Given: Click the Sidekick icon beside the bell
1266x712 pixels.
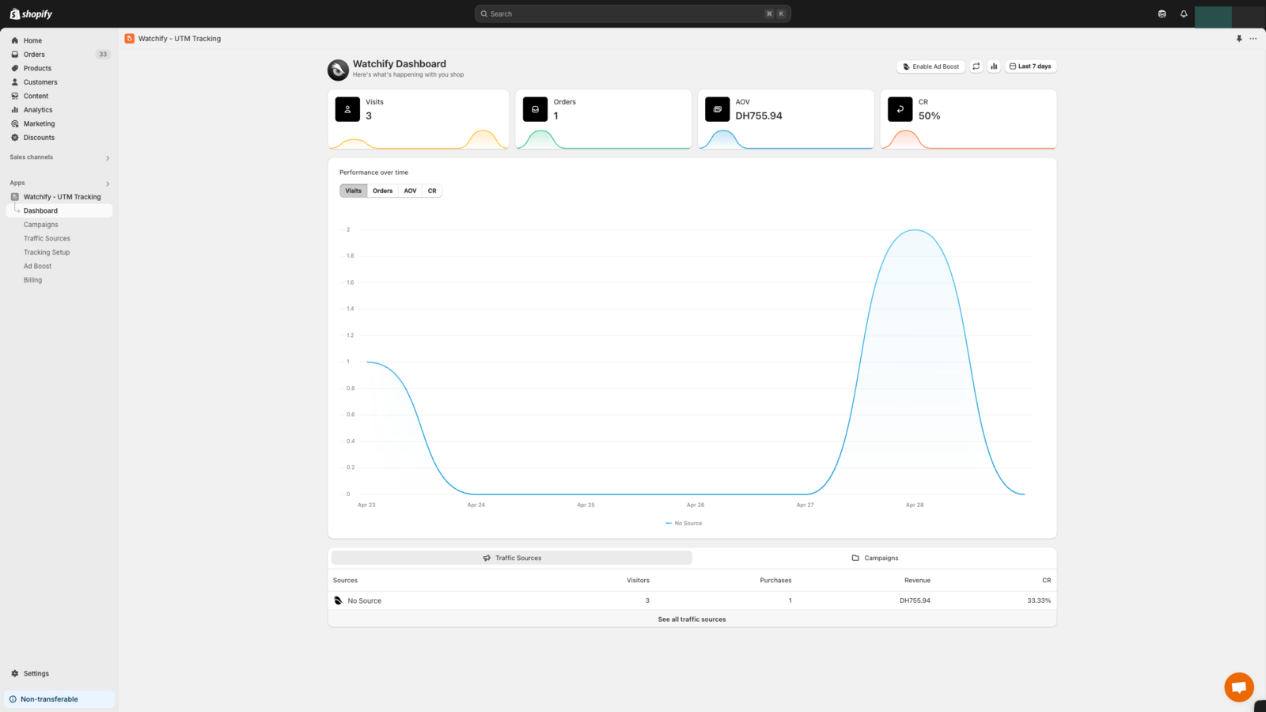Looking at the screenshot, I should pyautogui.click(x=1162, y=14).
